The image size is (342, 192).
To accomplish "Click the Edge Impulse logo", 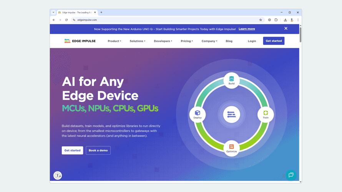I will (80, 41).
